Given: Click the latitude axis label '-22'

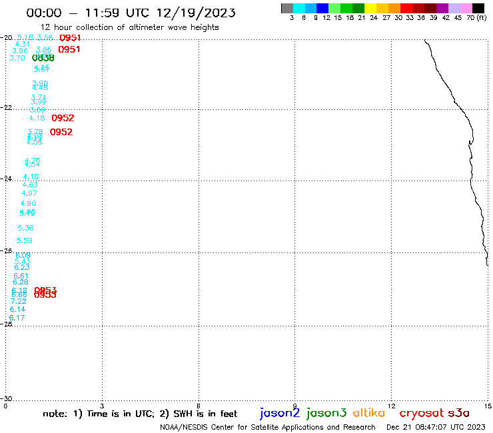Looking at the screenshot, I should tap(6, 107).
